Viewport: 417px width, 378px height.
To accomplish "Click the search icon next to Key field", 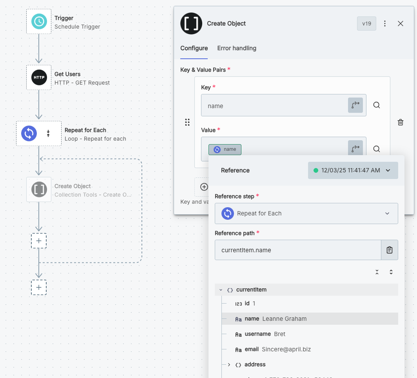I will [376, 105].
